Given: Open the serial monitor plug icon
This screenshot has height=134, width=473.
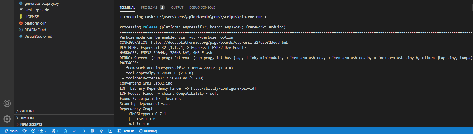Looking at the screenshot, I should pos(101,131).
